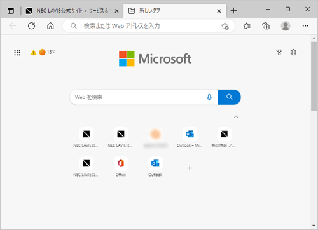The width and height of the screenshot is (318, 230).
Task: Open the NEC LAVIE tile in bottom row
Action: click(86, 166)
